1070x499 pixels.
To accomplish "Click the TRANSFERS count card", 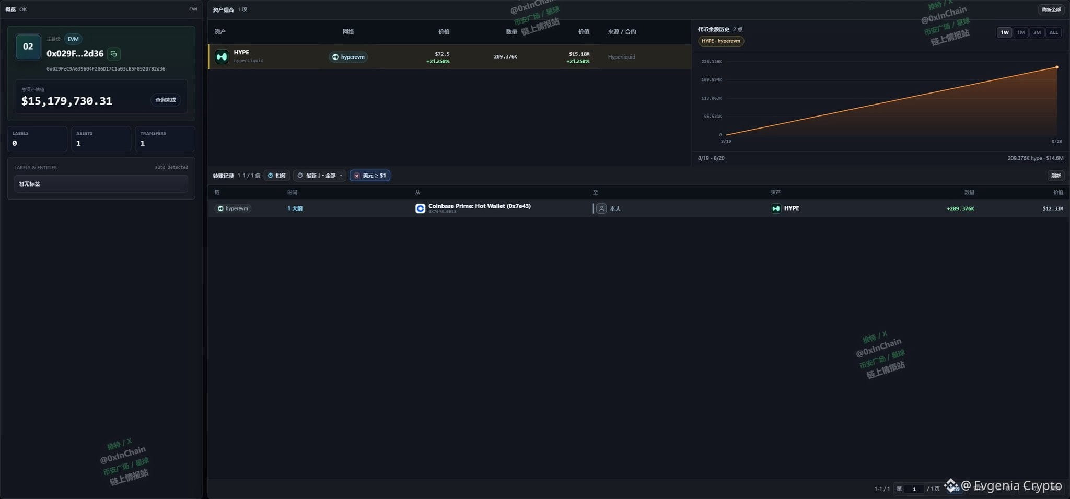I will (x=165, y=139).
